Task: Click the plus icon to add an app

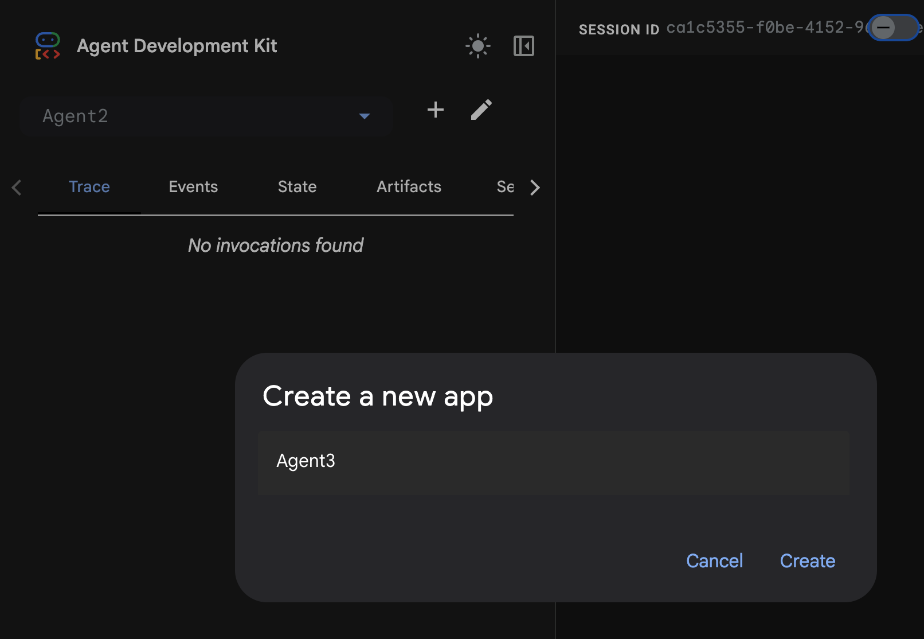Action: 435,110
